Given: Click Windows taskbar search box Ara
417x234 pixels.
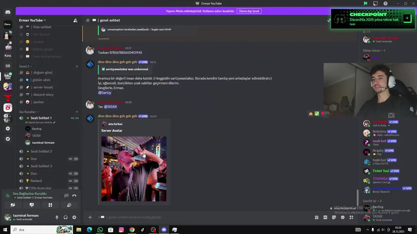Looking at the screenshot, I should coord(41,230).
